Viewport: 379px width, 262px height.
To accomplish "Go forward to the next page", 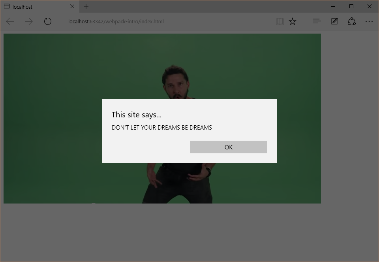I will point(29,21).
